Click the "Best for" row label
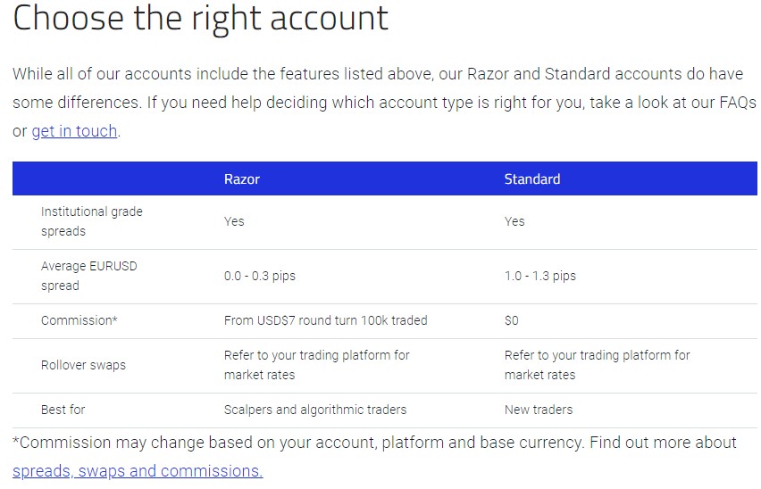761x489 pixels. tap(63, 410)
